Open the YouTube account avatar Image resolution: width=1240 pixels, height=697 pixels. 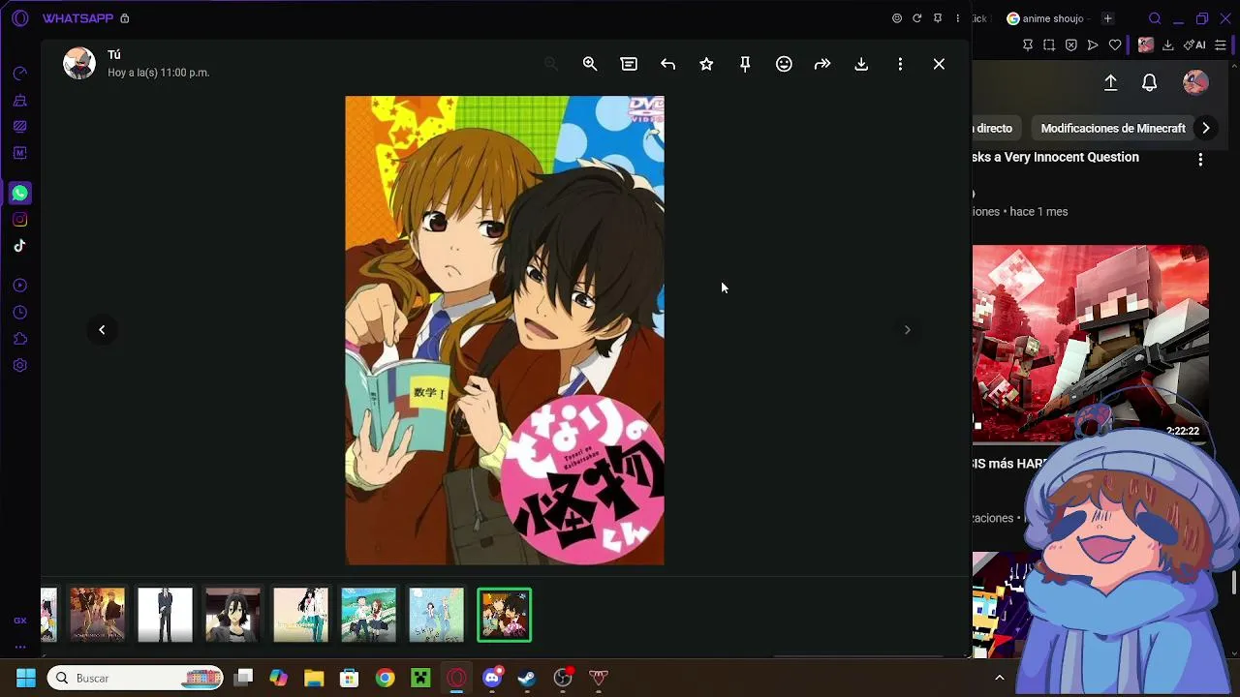(x=1195, y=82)
